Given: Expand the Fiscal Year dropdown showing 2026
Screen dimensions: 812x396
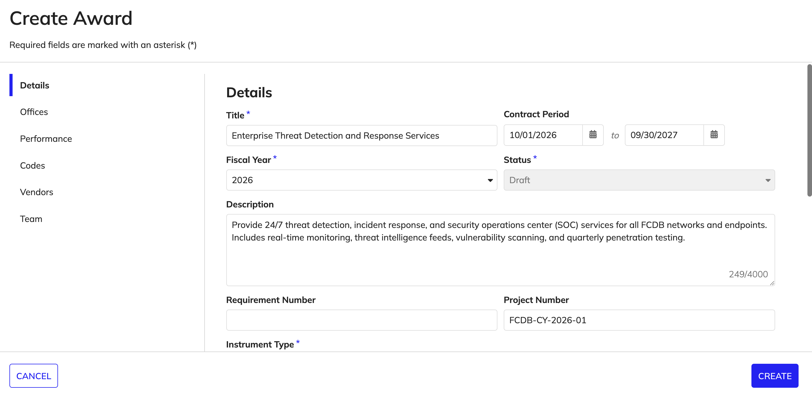Looking at the screenshot, I should [361, 180].
